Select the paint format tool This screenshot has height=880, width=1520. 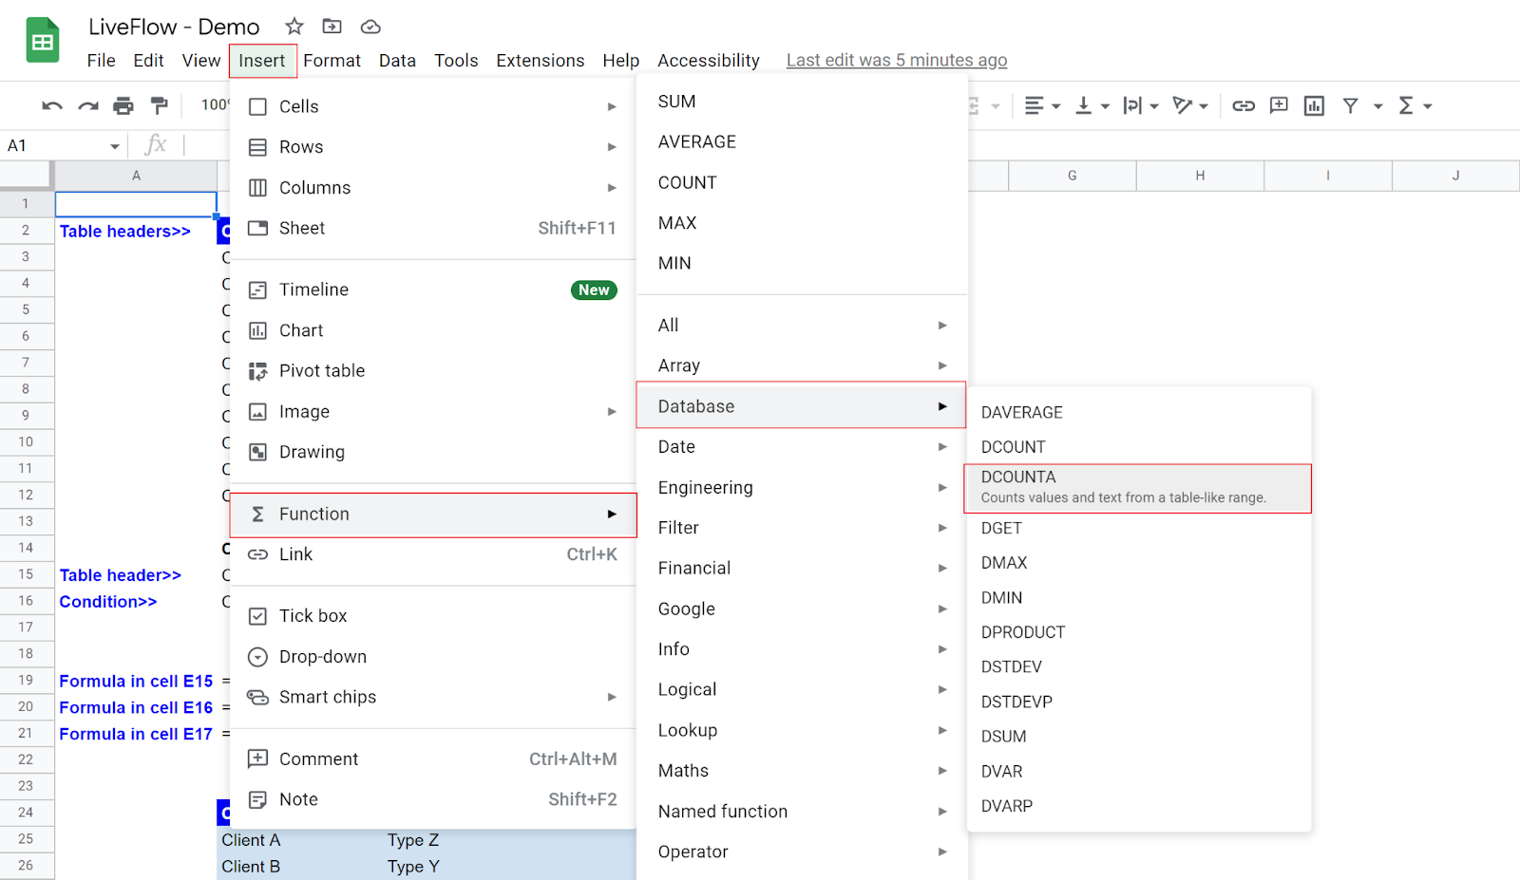pos(160,105)
